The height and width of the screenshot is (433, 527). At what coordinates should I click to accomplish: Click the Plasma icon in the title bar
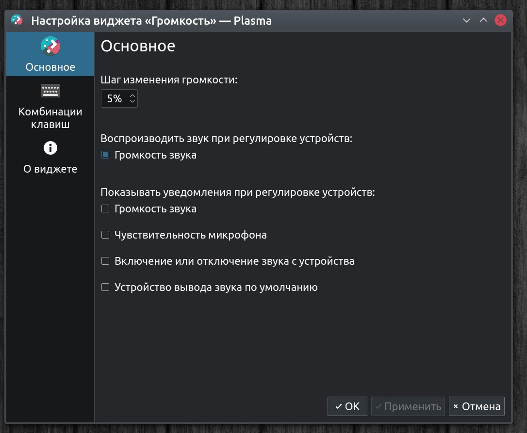tap(16, 20)
